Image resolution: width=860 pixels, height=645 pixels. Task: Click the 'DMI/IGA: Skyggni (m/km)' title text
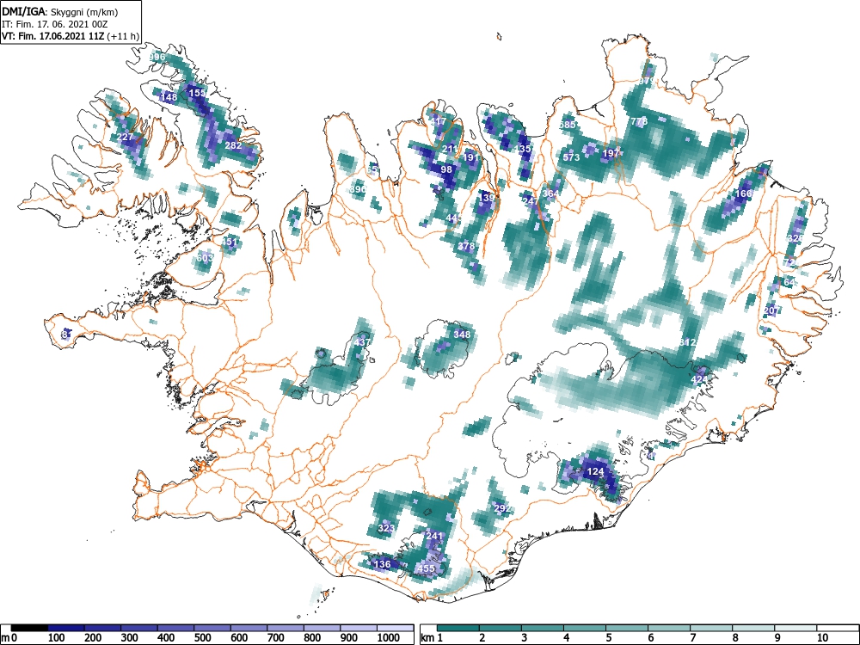(60, 11)
